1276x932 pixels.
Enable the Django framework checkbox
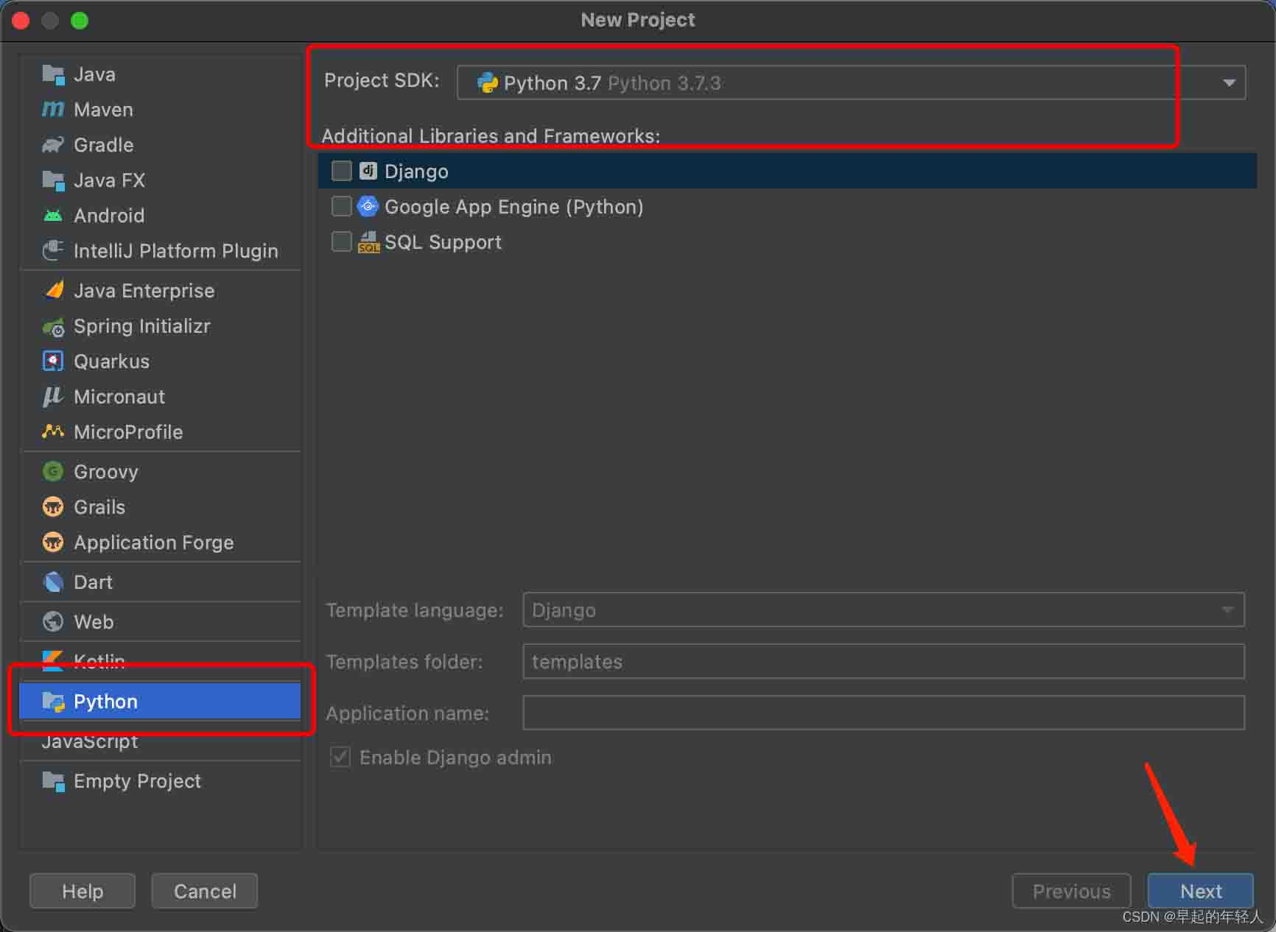click(x=342, y=171)
